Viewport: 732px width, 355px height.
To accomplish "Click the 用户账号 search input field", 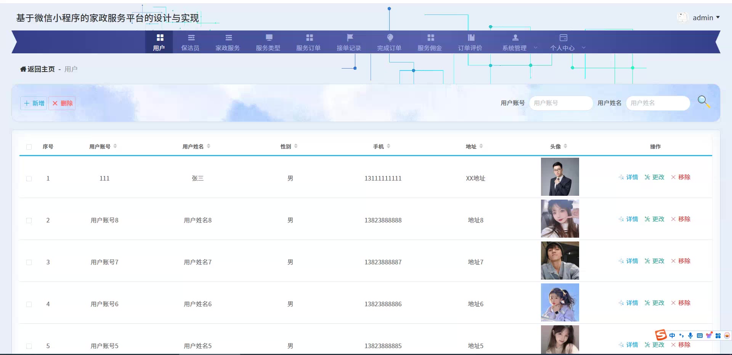I will point(560,103).
